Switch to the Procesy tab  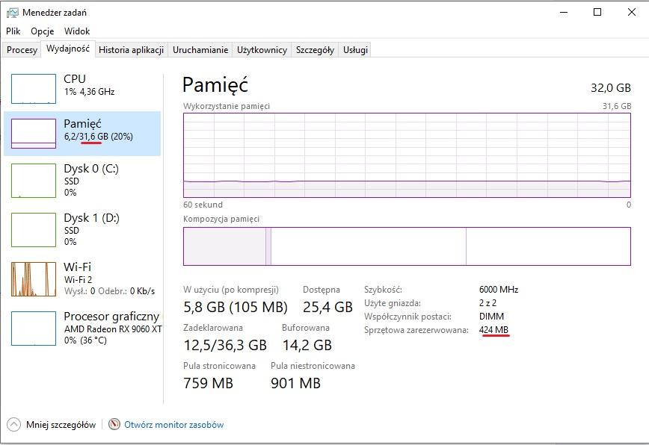(x=22, y=50)
